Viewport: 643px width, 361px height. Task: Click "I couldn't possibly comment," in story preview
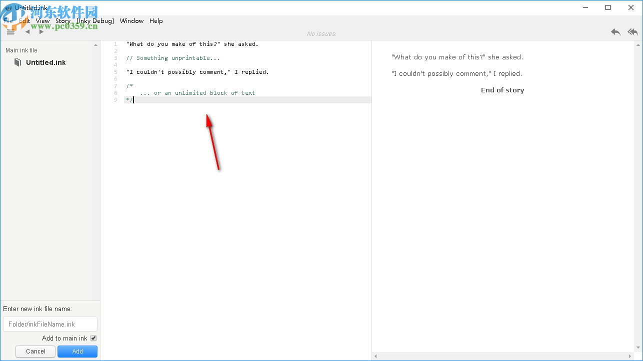click(x=456, y=73)
